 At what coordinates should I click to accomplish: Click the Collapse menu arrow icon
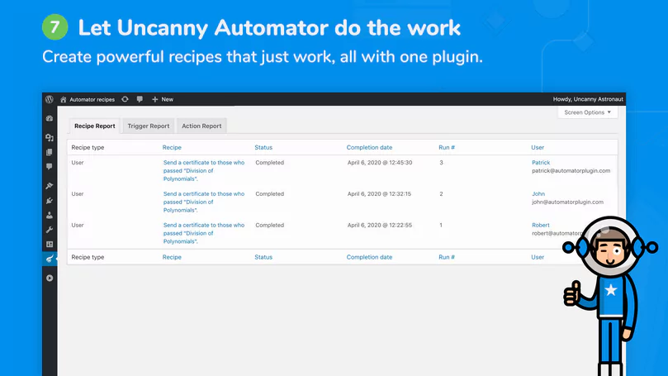(x=50, y=278)
